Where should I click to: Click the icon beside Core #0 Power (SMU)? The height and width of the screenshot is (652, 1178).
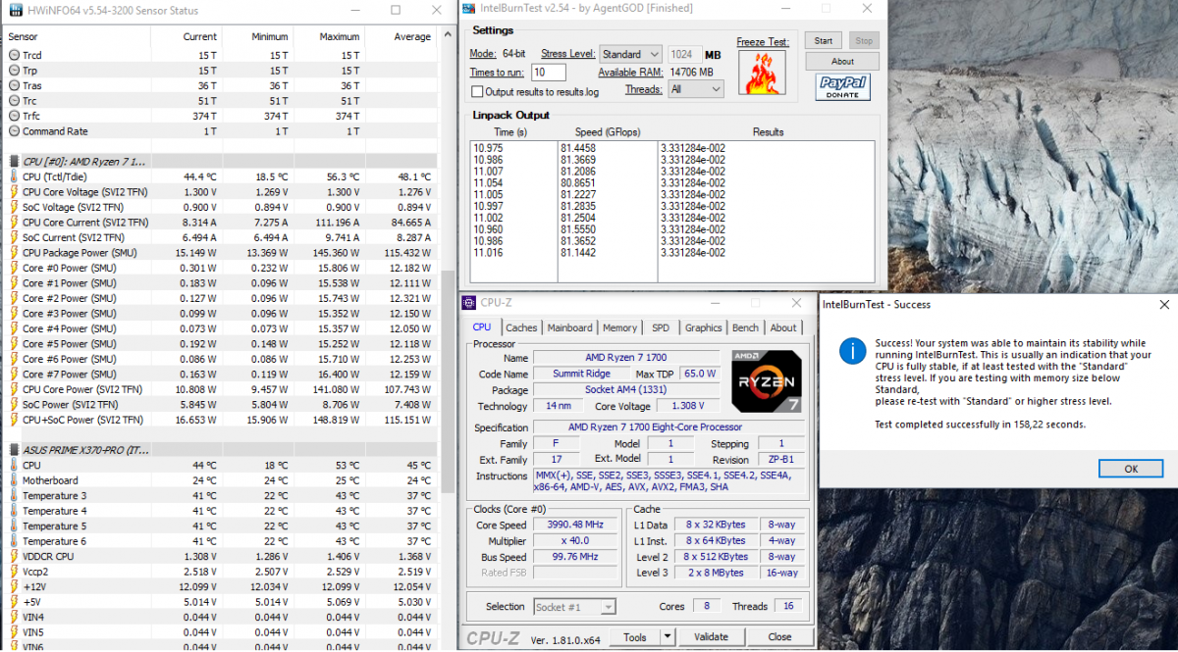(x=14, y=268)
